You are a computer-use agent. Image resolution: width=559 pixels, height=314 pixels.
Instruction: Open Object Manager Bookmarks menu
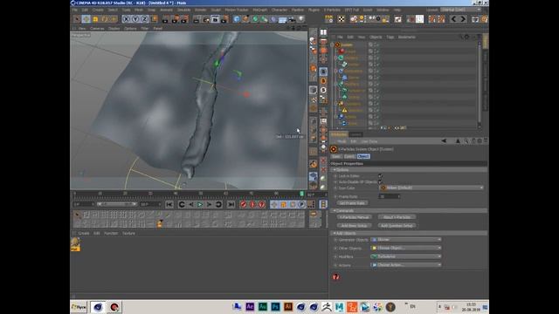coord(407,37)
